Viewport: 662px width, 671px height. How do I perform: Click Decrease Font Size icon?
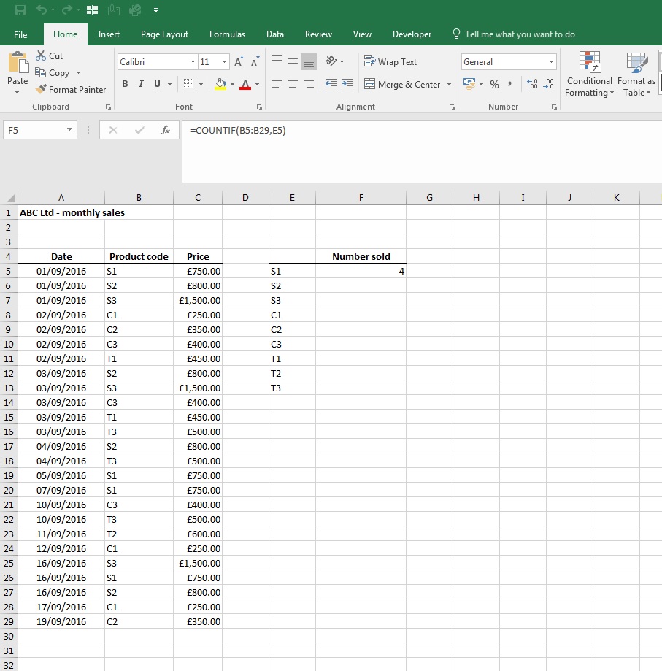click(x=255, y=61)
